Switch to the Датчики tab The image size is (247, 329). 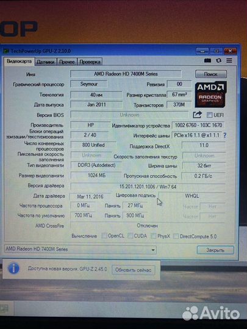click(46, 62)
